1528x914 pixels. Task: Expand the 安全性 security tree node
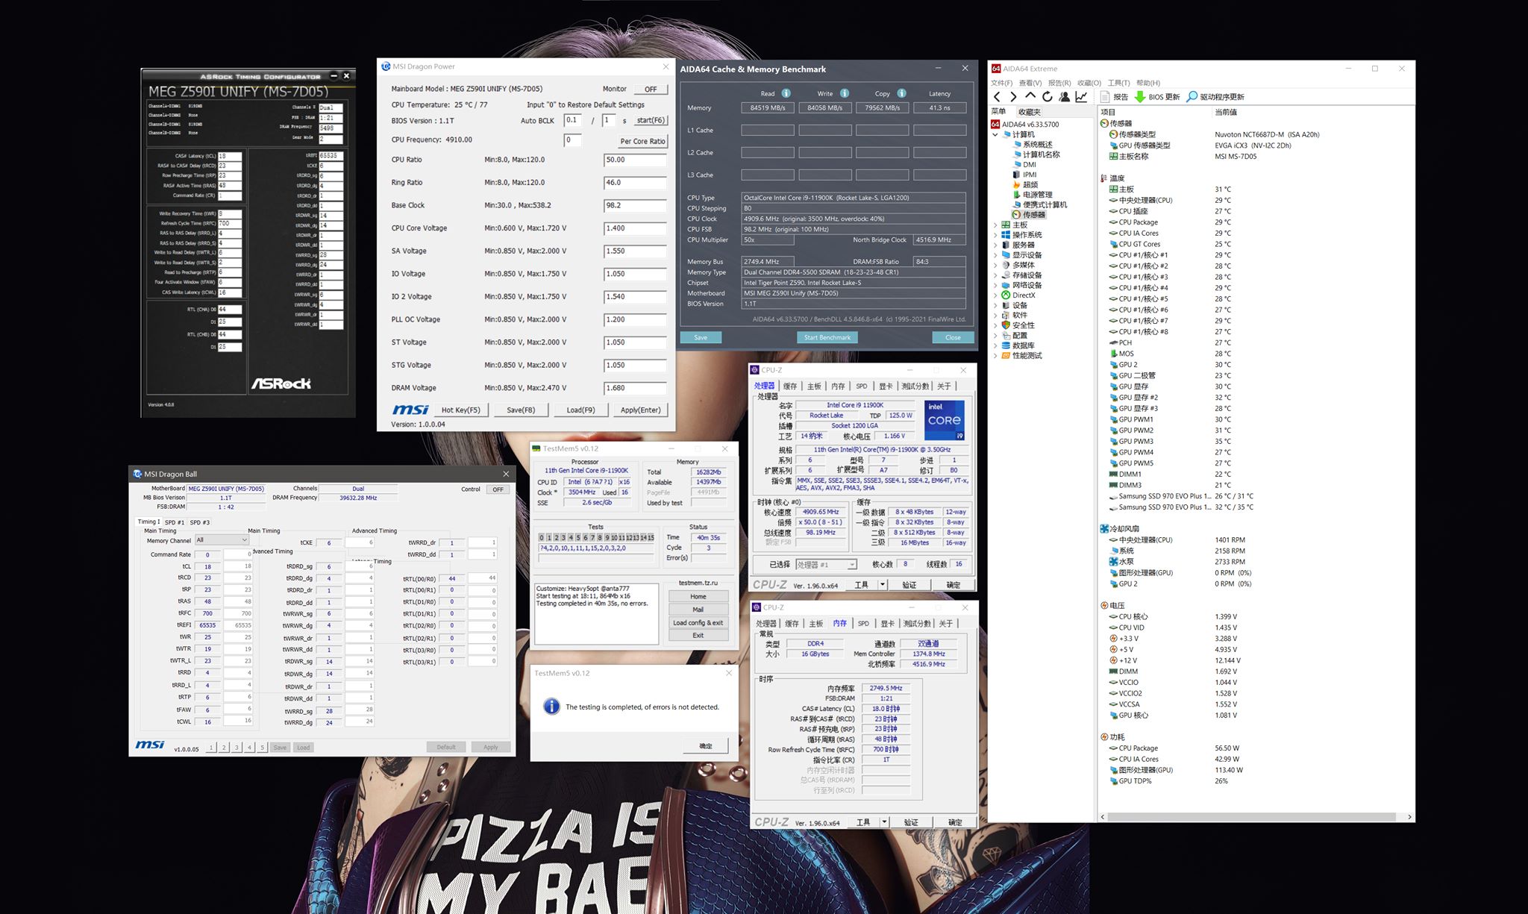pyautogui.click(x=995, y=325)
